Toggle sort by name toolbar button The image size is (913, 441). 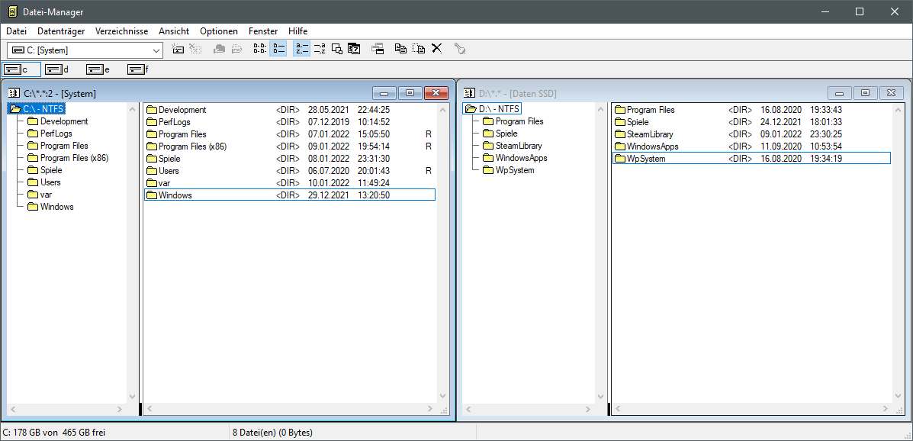(301, 49)
